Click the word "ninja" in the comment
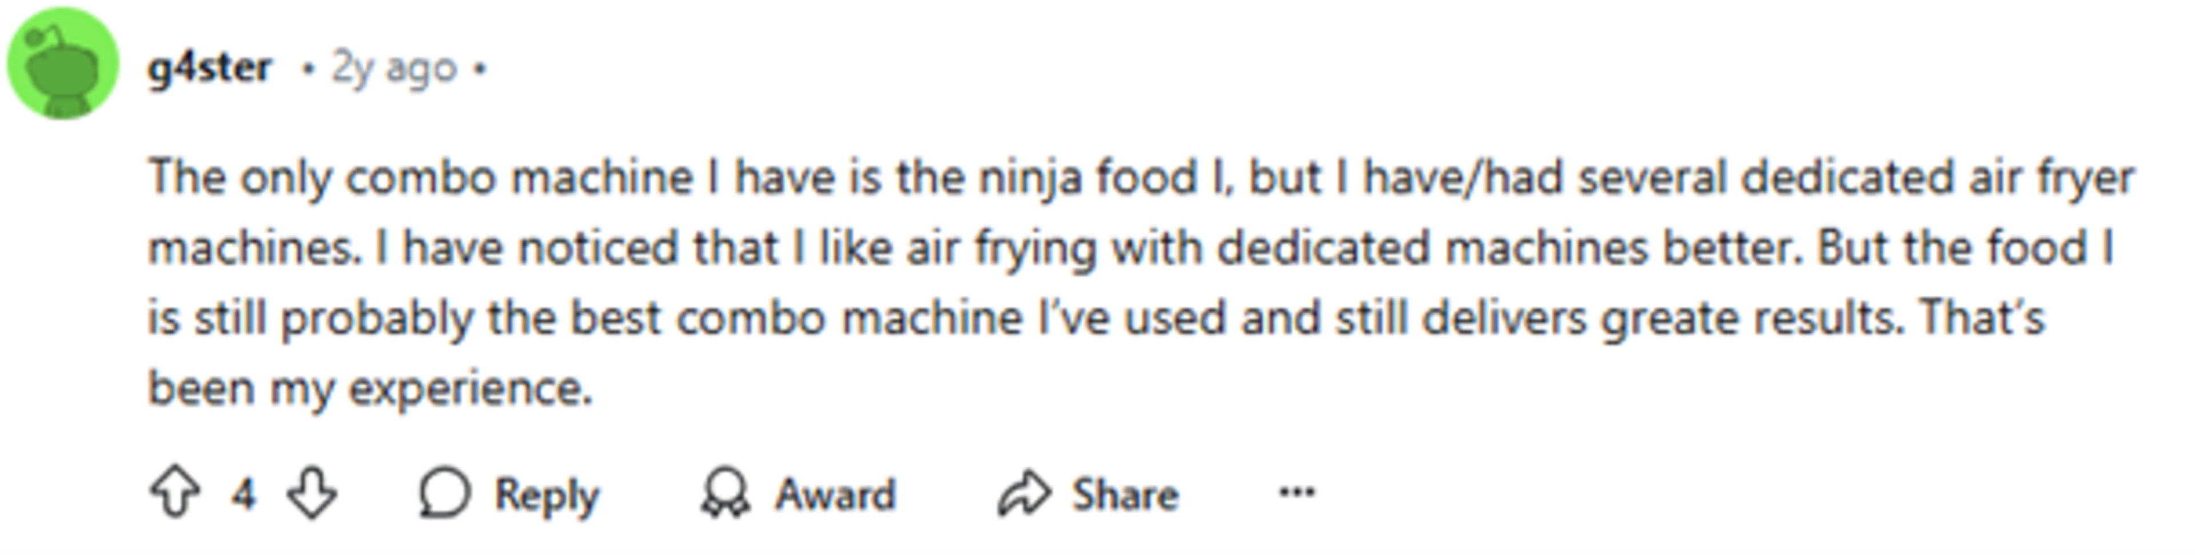The height and width of the screenshot is (555, 2195). [1029, 178]
